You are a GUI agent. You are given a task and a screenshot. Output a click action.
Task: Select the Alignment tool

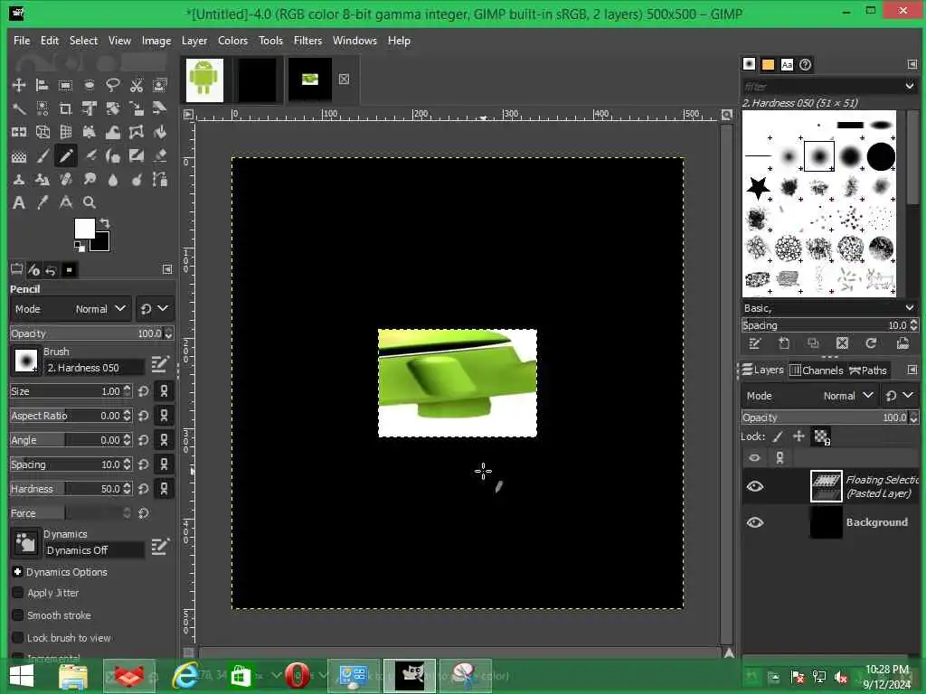point(42,85)
